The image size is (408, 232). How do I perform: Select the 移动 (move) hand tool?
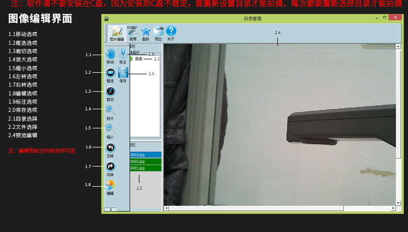pyautogui.click(x=111, y=56)
